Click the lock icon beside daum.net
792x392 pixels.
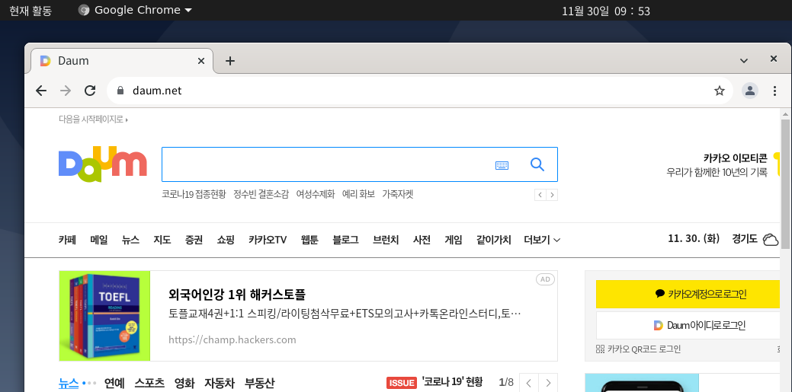click(120, 91)
